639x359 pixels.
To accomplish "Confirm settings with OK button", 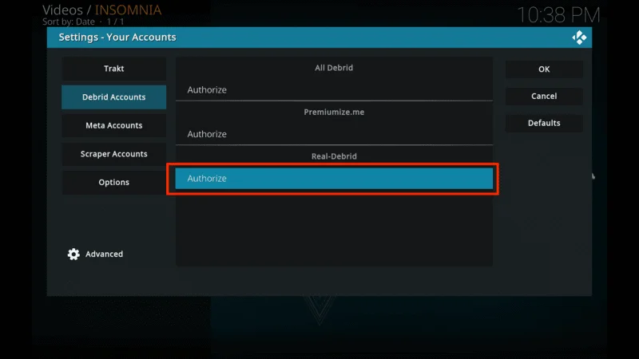I will (544, 69).
